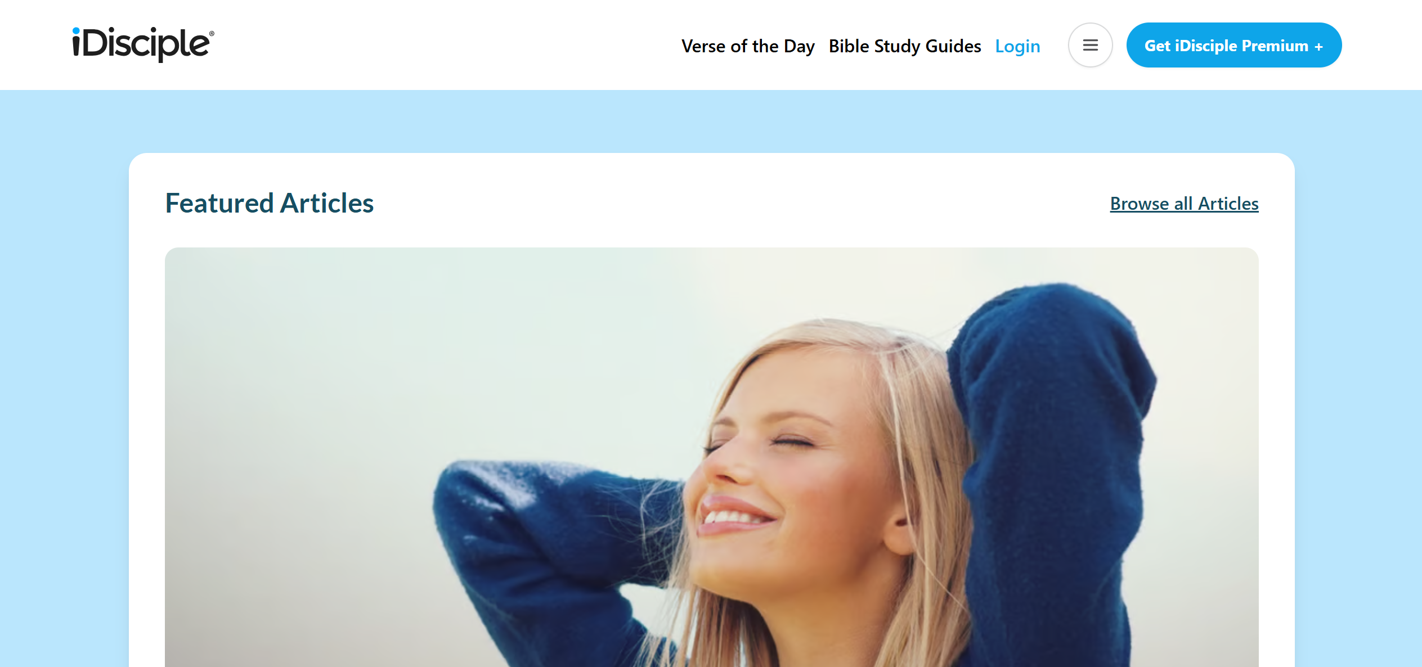Open the hamburger menu icon
1422x667 pixels.
click(x=1090, y=45)
